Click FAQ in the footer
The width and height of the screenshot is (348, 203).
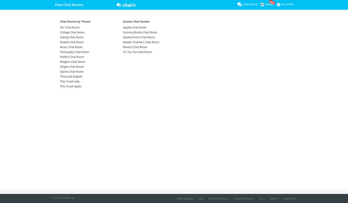201,199
